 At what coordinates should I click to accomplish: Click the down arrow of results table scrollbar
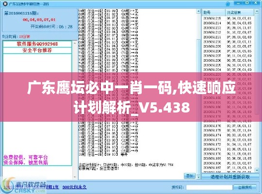(257, 170)
